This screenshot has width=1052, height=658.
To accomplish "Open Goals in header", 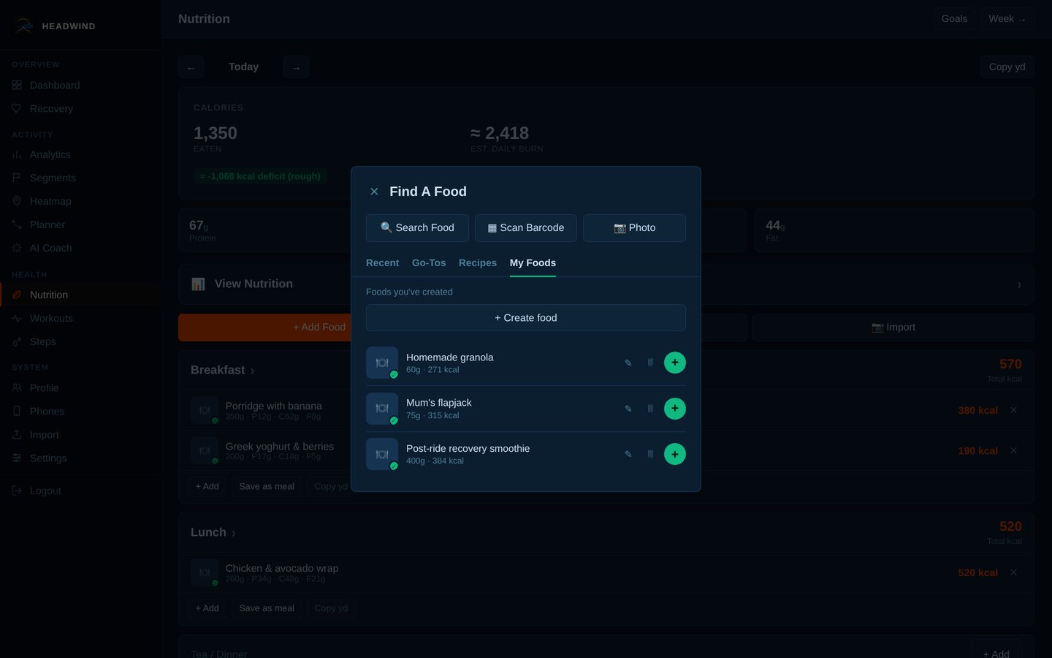I will point(954,19).
